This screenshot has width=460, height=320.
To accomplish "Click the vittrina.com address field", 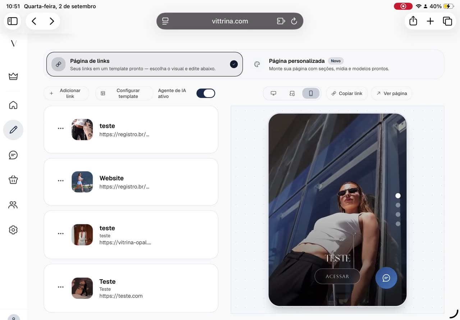I will (x=230, y=21).
